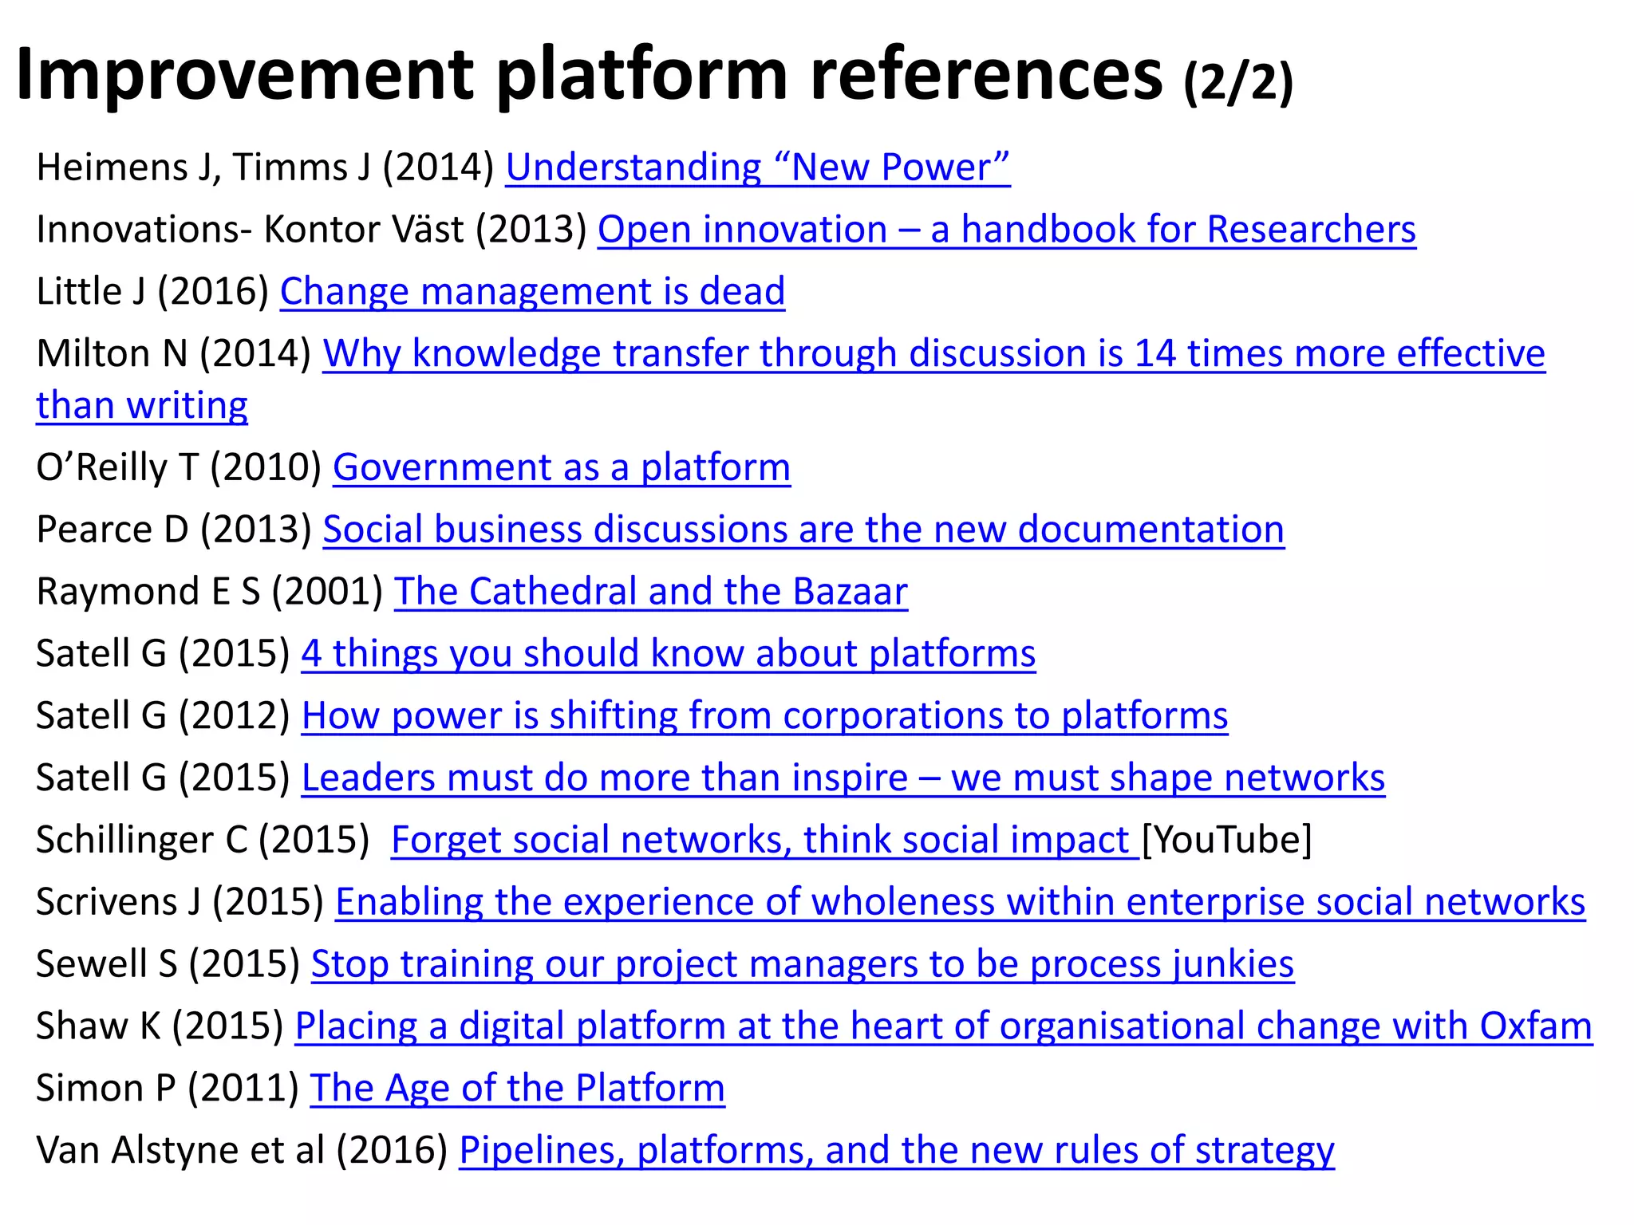Image resolution: width=1634 pixels, height=1225 pixels.
Task: Open the handbook for Researchers link
Action: point(1007,230)
